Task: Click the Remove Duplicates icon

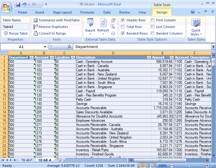Action: [35, 27]
